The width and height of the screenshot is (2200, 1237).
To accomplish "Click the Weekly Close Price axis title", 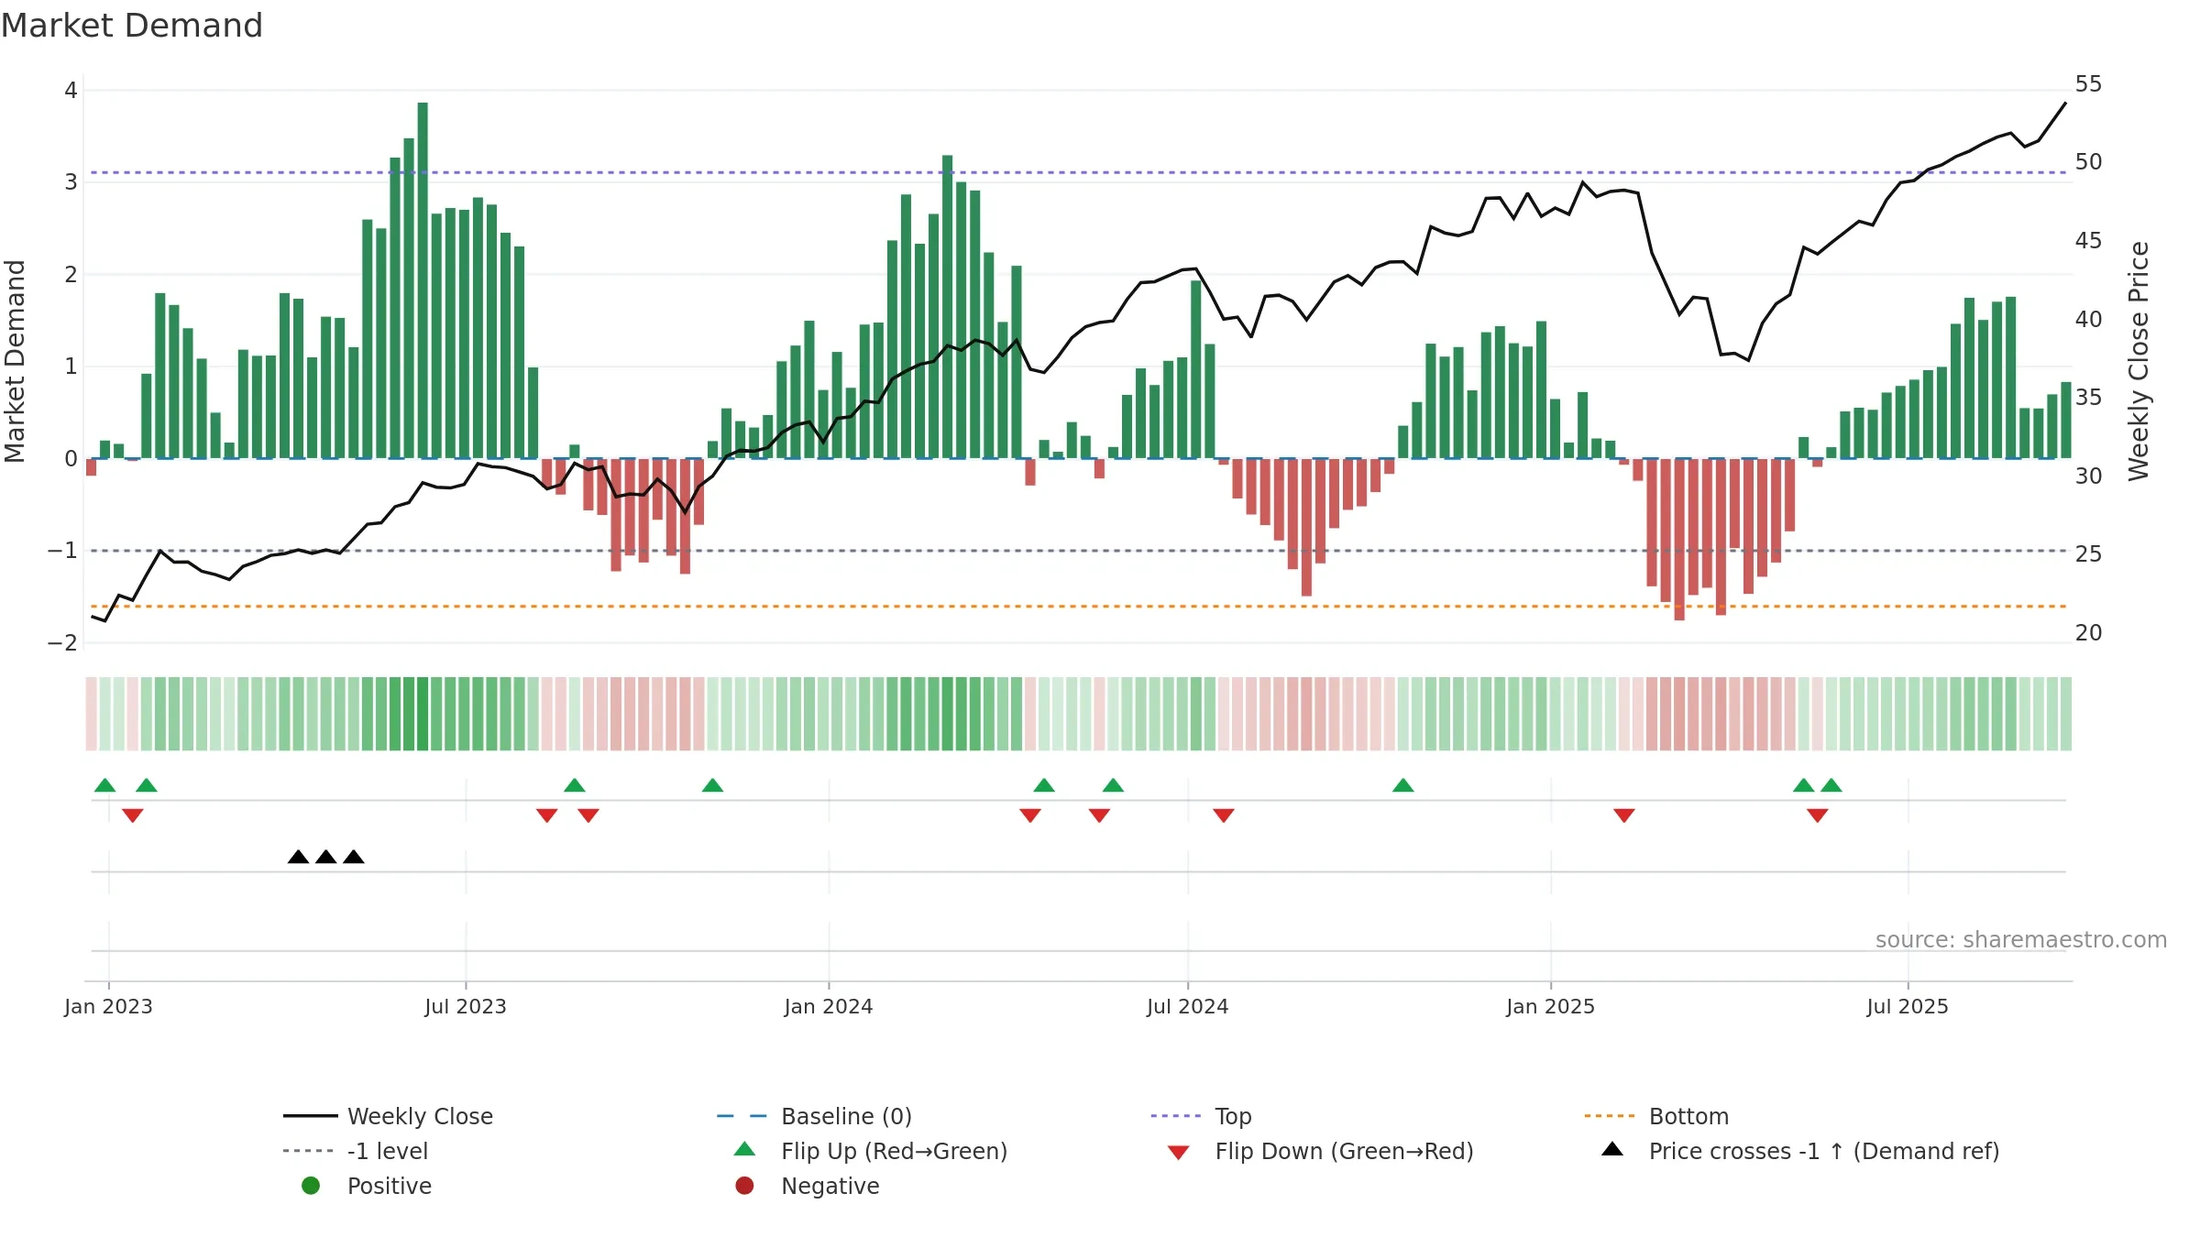I will (2139, 361).
